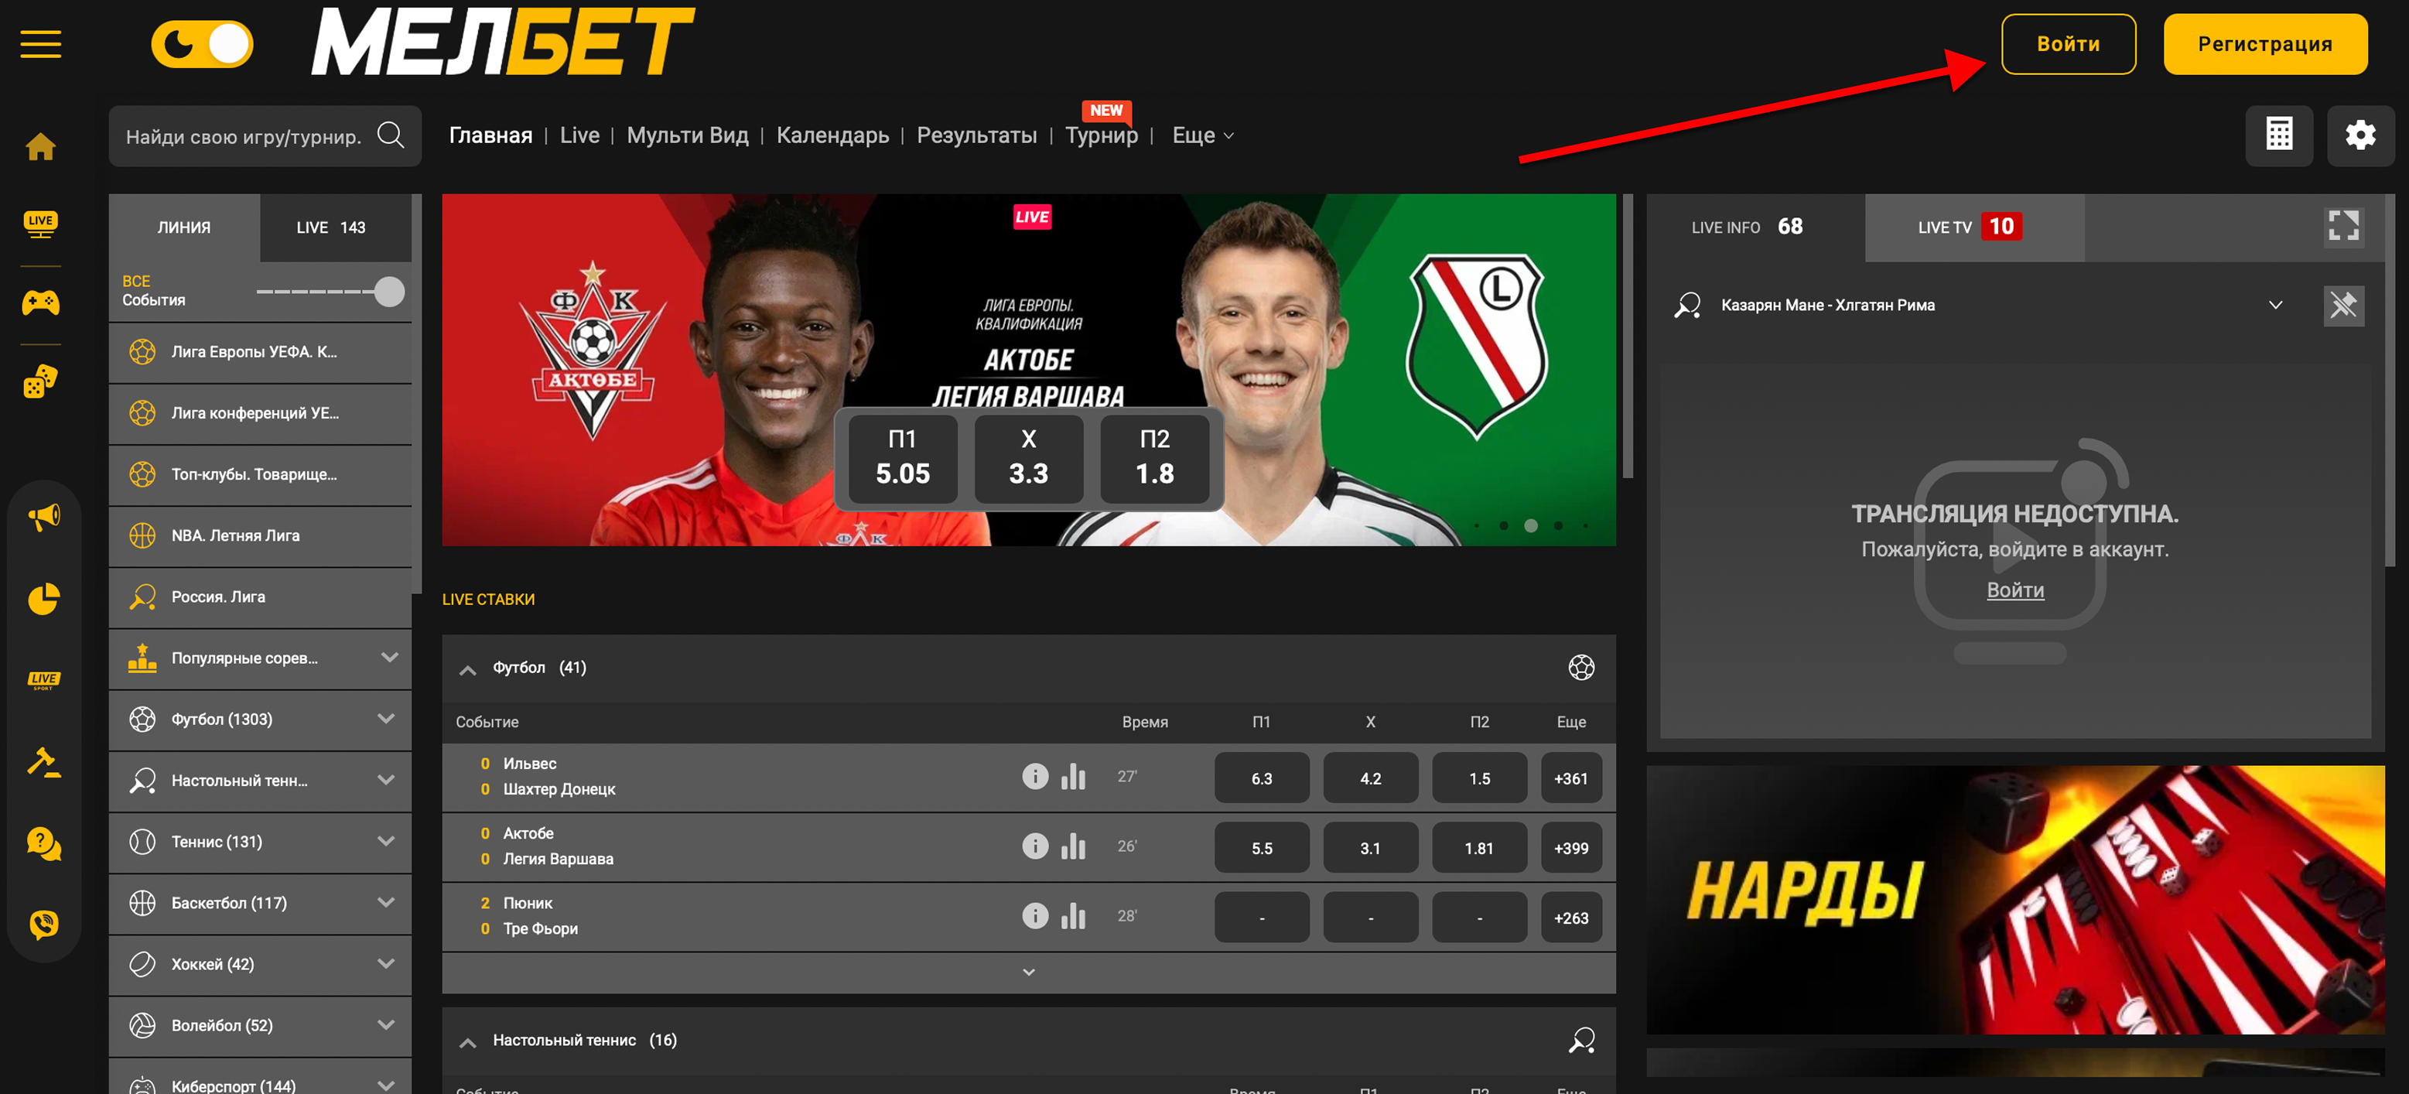This screenshot has height=1094, width=2409.
Task: Go to home via sidebar house icon
Action: coord(40,146)
